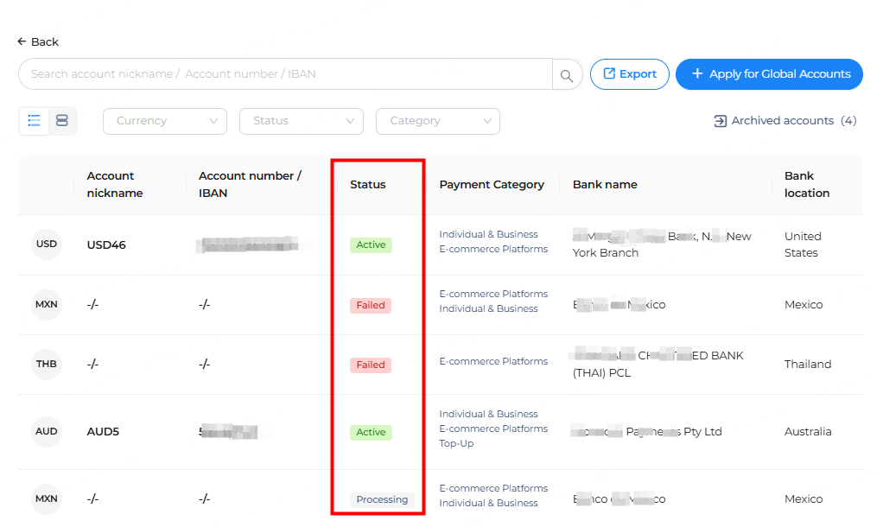
Task: Open Archived accounts (4)
Action: tap(785, 120)
